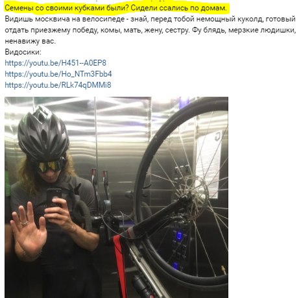Click the lower blue-lit elevator button

[x=176, y=266]
